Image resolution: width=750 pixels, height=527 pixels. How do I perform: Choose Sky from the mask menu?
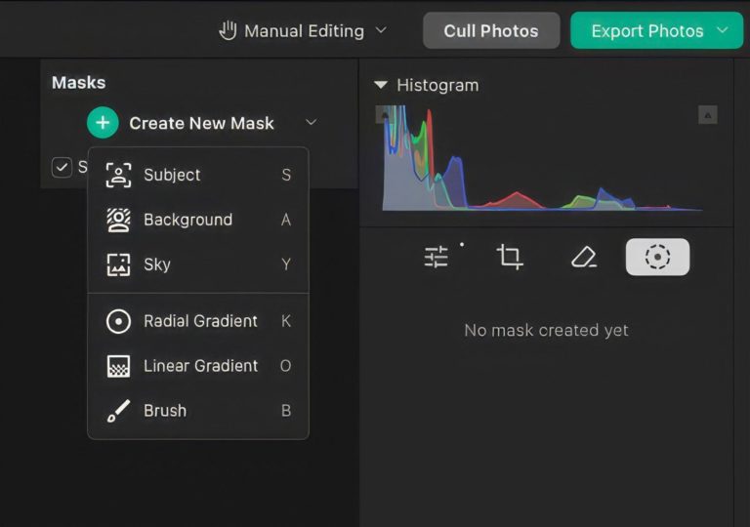point(198,264)
